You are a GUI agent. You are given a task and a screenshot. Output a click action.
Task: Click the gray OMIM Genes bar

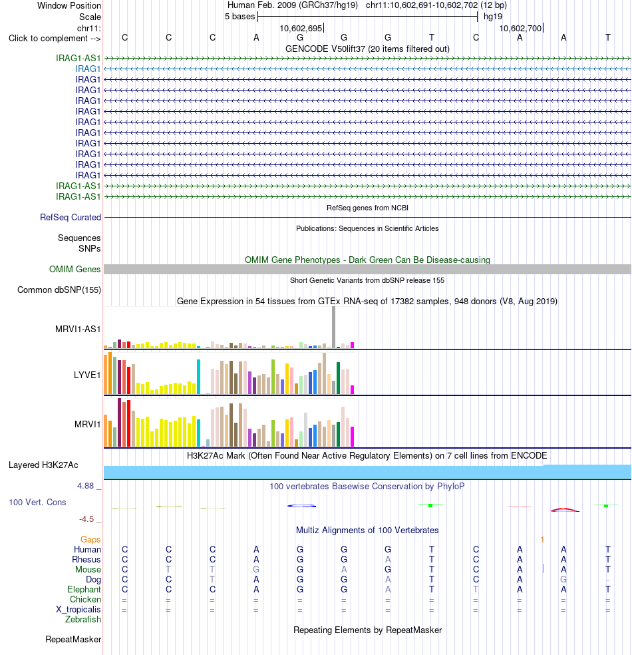click(367, 270)
